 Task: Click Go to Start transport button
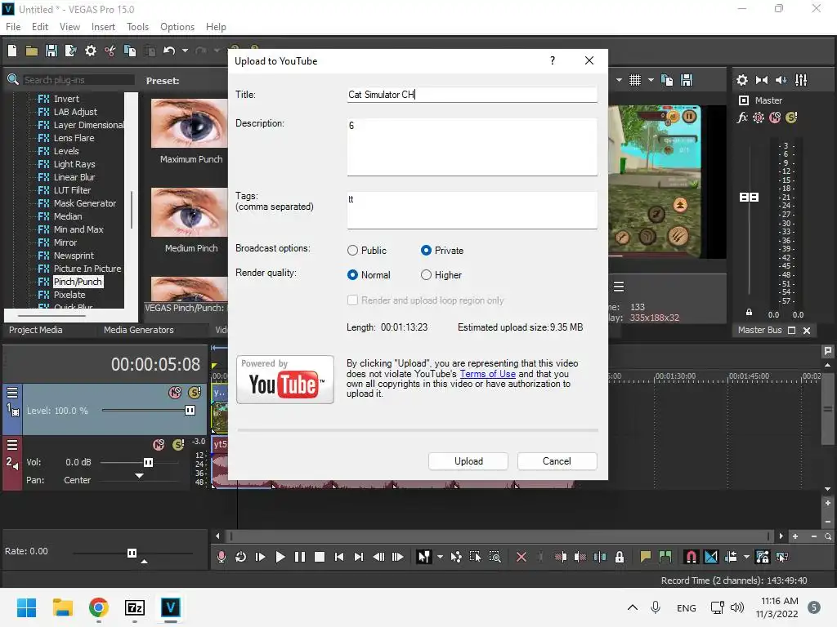coord(339,557)
